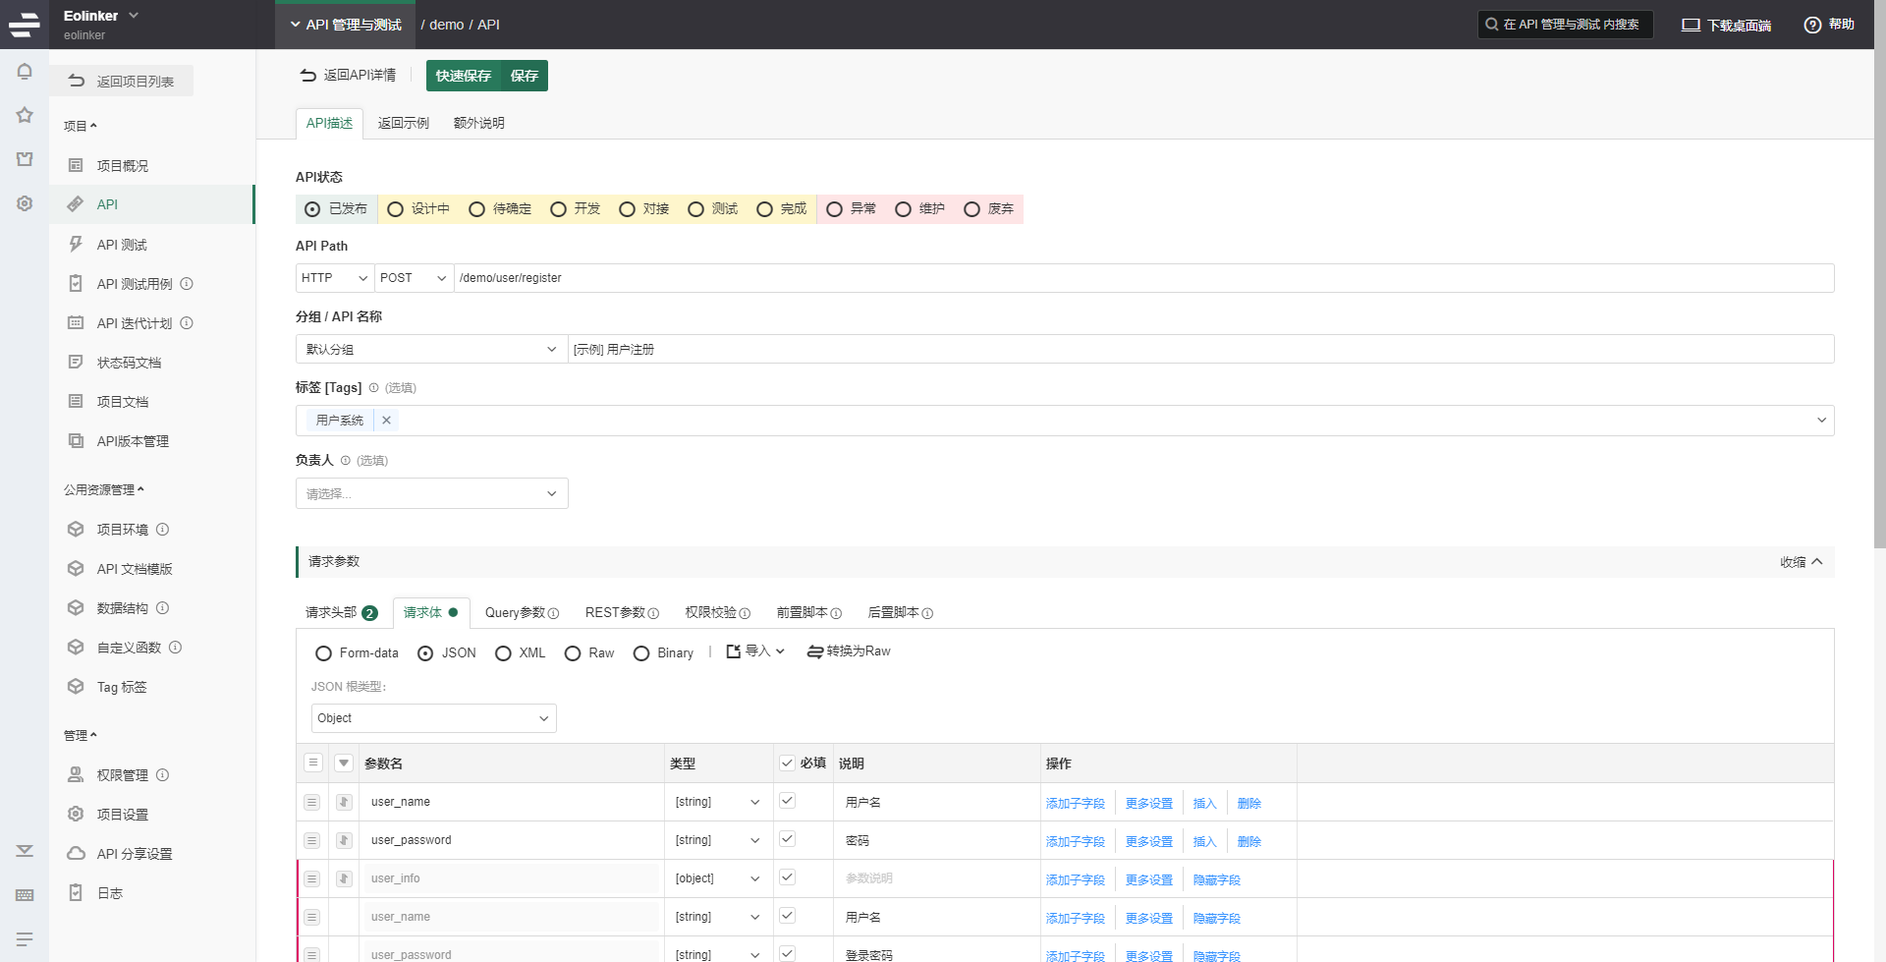Remove the 用户系统 tag with X
Screen dimensions: 1886x962
(386, 421)
